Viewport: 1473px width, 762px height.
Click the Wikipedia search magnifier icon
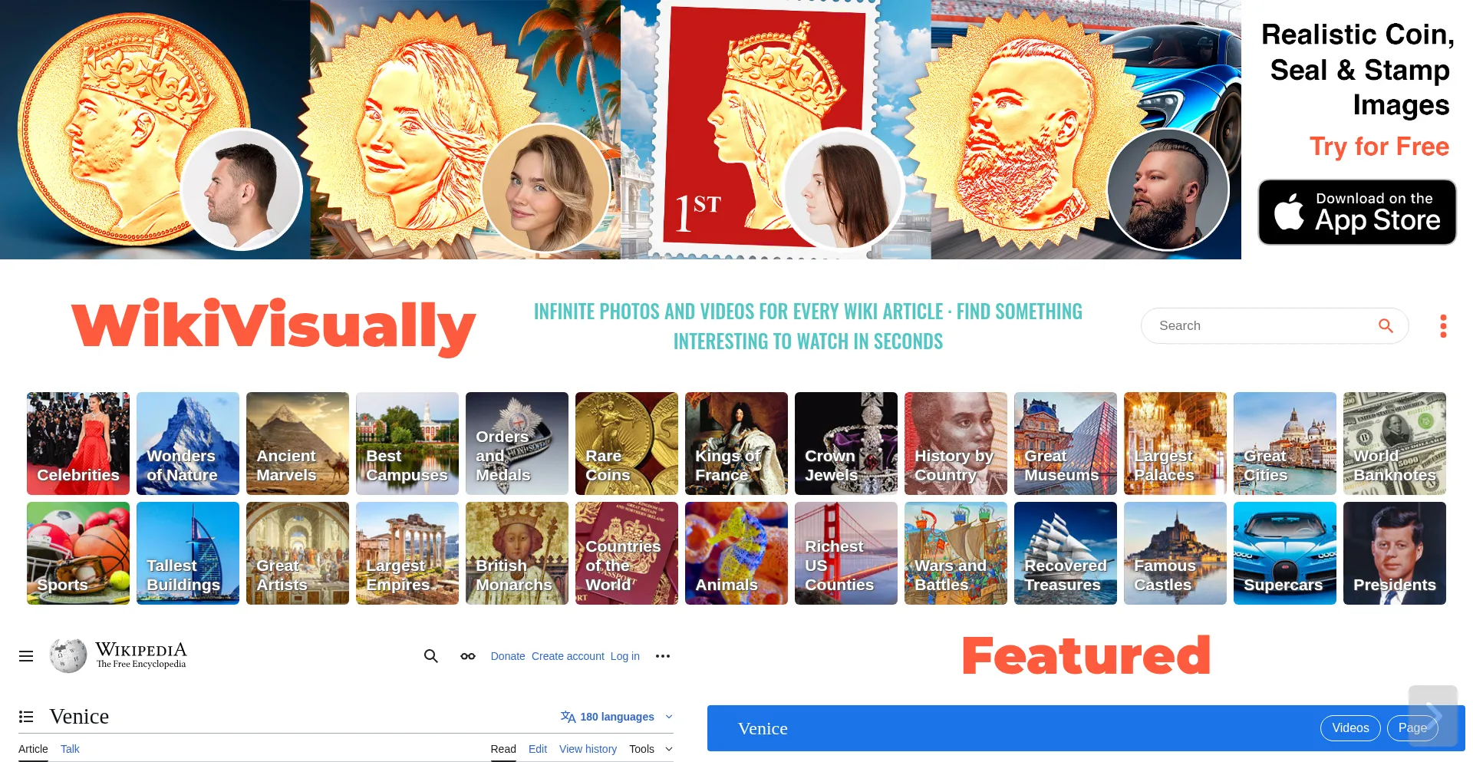click(x=431, y=656)
